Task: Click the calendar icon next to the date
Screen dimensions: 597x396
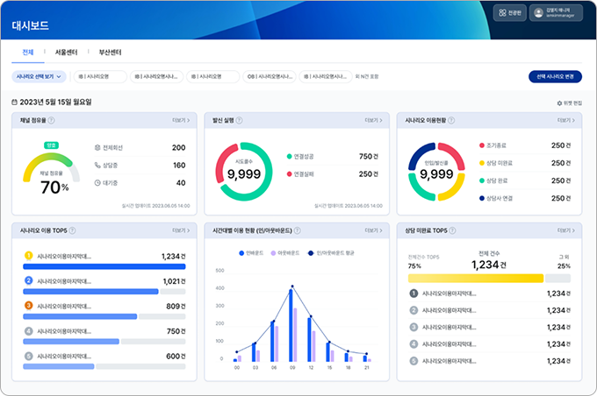Action: (x=14, y=102)
